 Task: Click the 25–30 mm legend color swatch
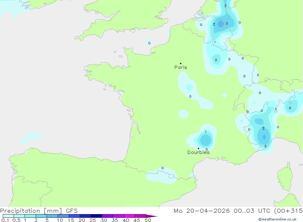point(96,216)
